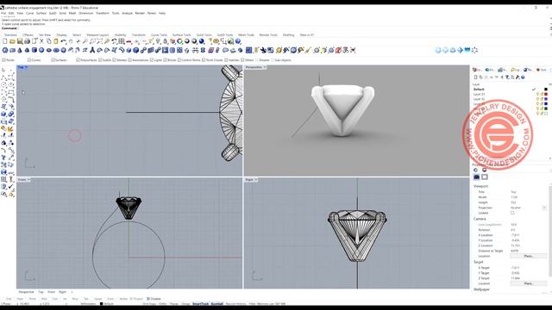The height and width of the screenshot is (310, 552).
Task: Toggle Layer 01 lightbulb visibility
Action: (x=537, y=94)
